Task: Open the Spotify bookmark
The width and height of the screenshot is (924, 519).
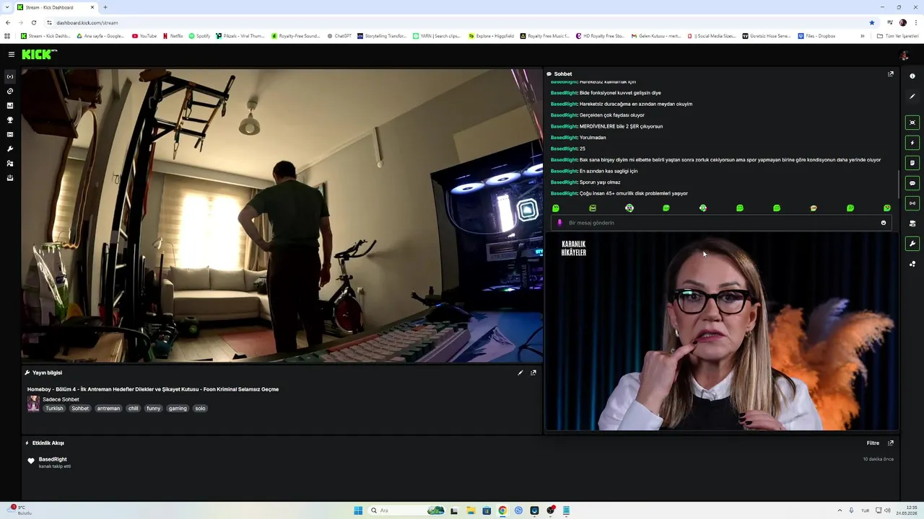Action: pyautogui.click(x=199, y=36)
